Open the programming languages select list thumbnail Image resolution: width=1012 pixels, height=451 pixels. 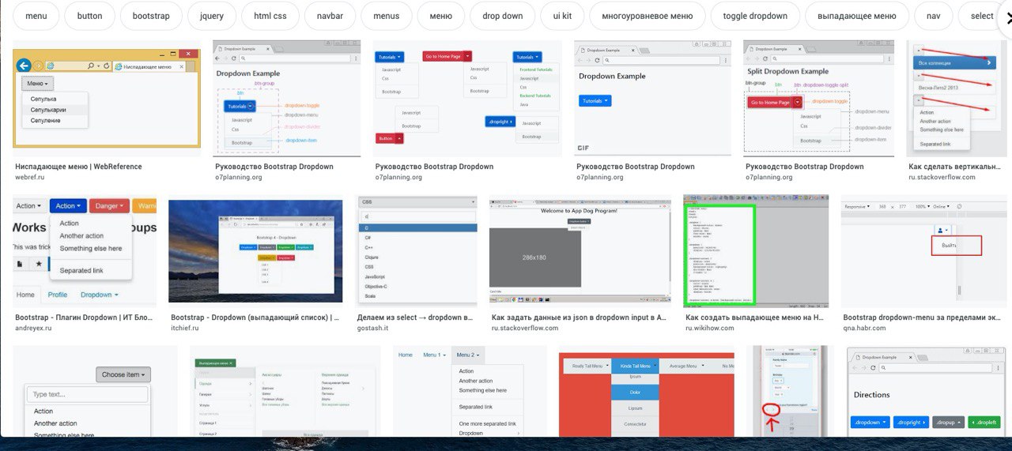[x=417, y=251]
